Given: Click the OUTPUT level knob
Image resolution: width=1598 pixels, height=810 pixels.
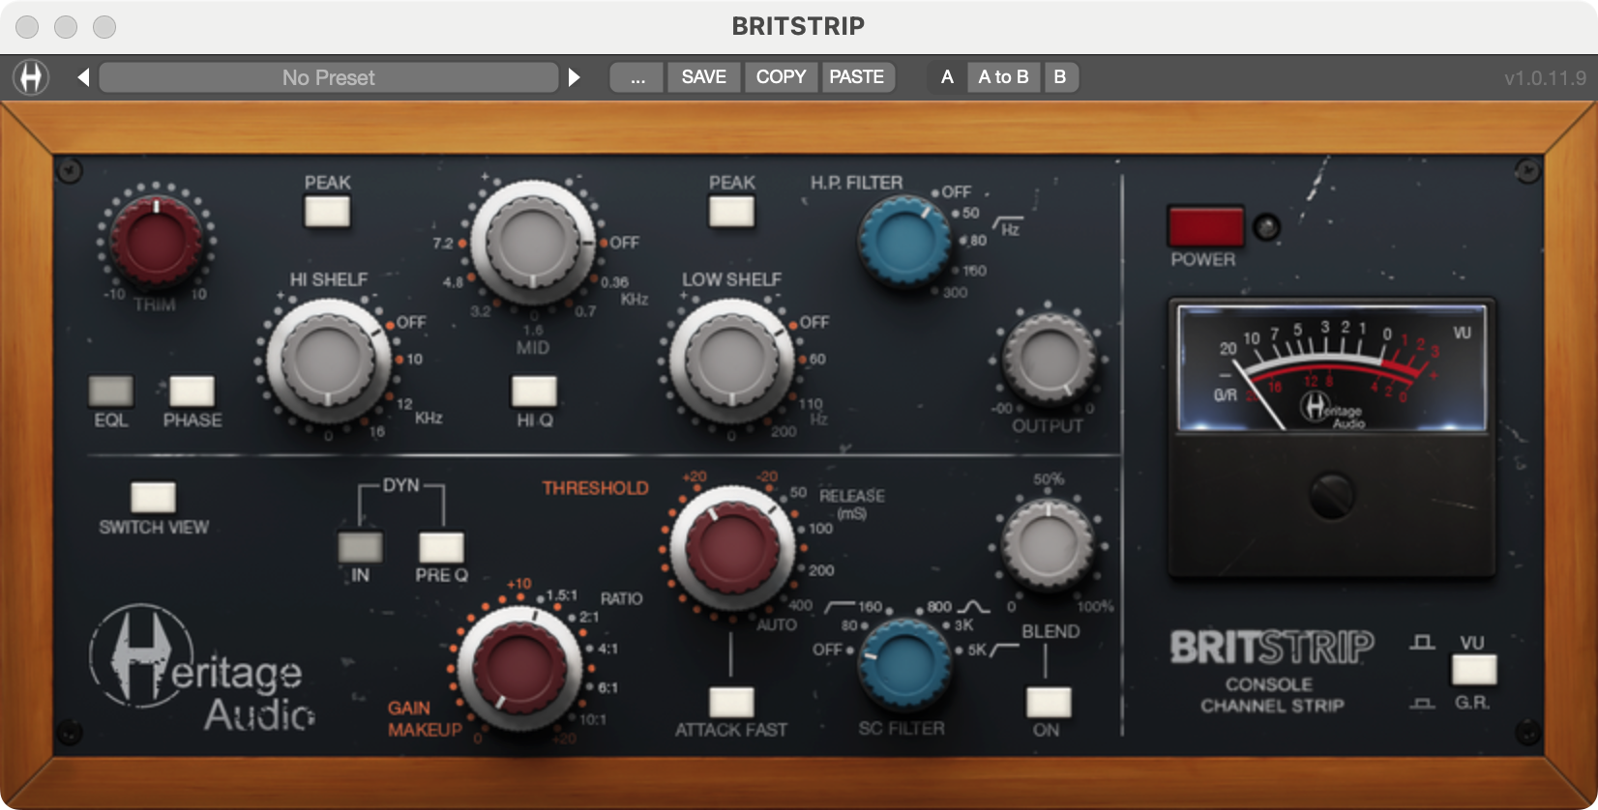Looking at the screenshot, I should tap(1048, 359).
